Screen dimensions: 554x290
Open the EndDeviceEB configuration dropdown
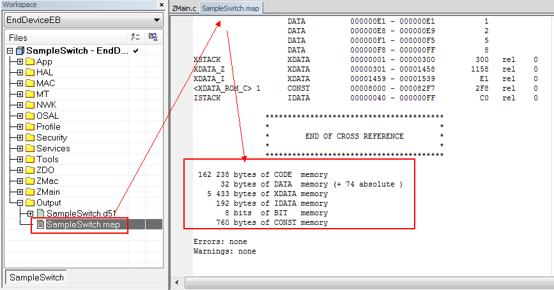point(83,20)
